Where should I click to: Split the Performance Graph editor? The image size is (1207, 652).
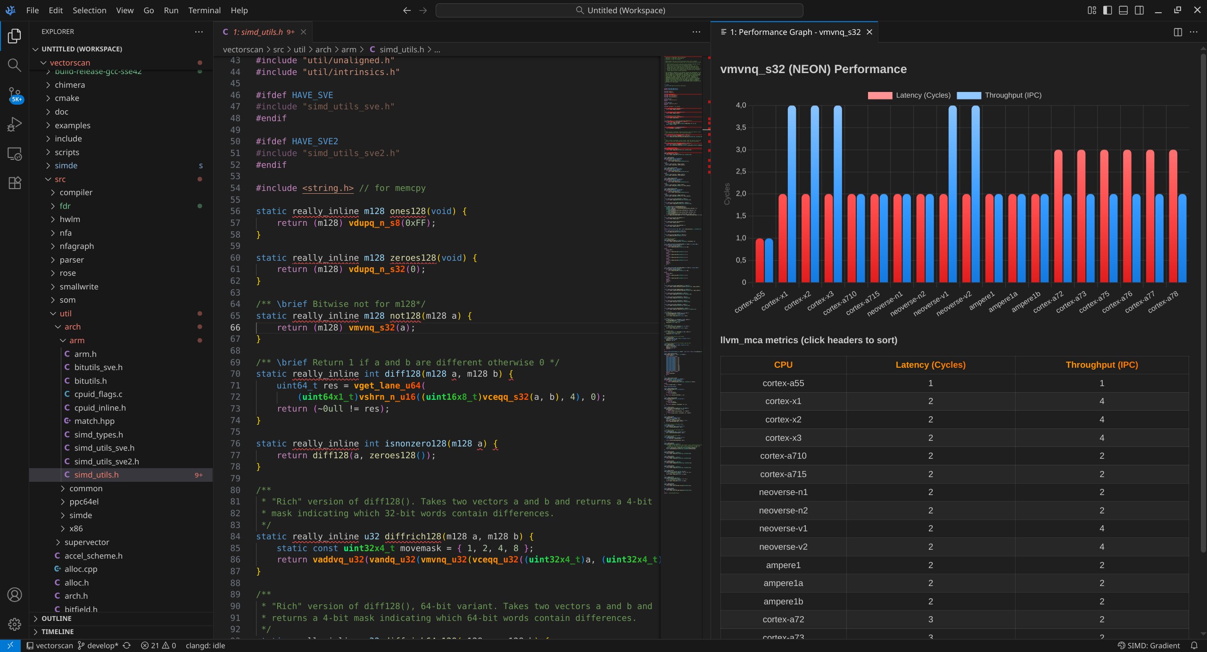(1177, 32)
